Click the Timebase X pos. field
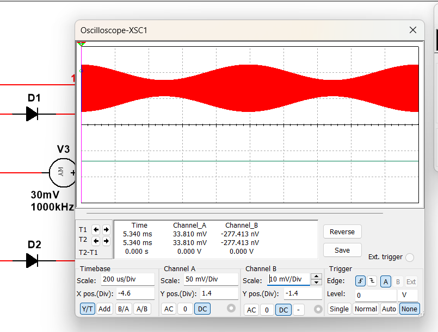This screenshot has height=332, width=438. (x=135, y=293)
